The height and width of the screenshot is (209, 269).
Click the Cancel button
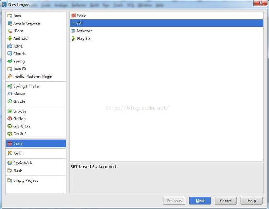pyautogui.click(x=226, y=201)
